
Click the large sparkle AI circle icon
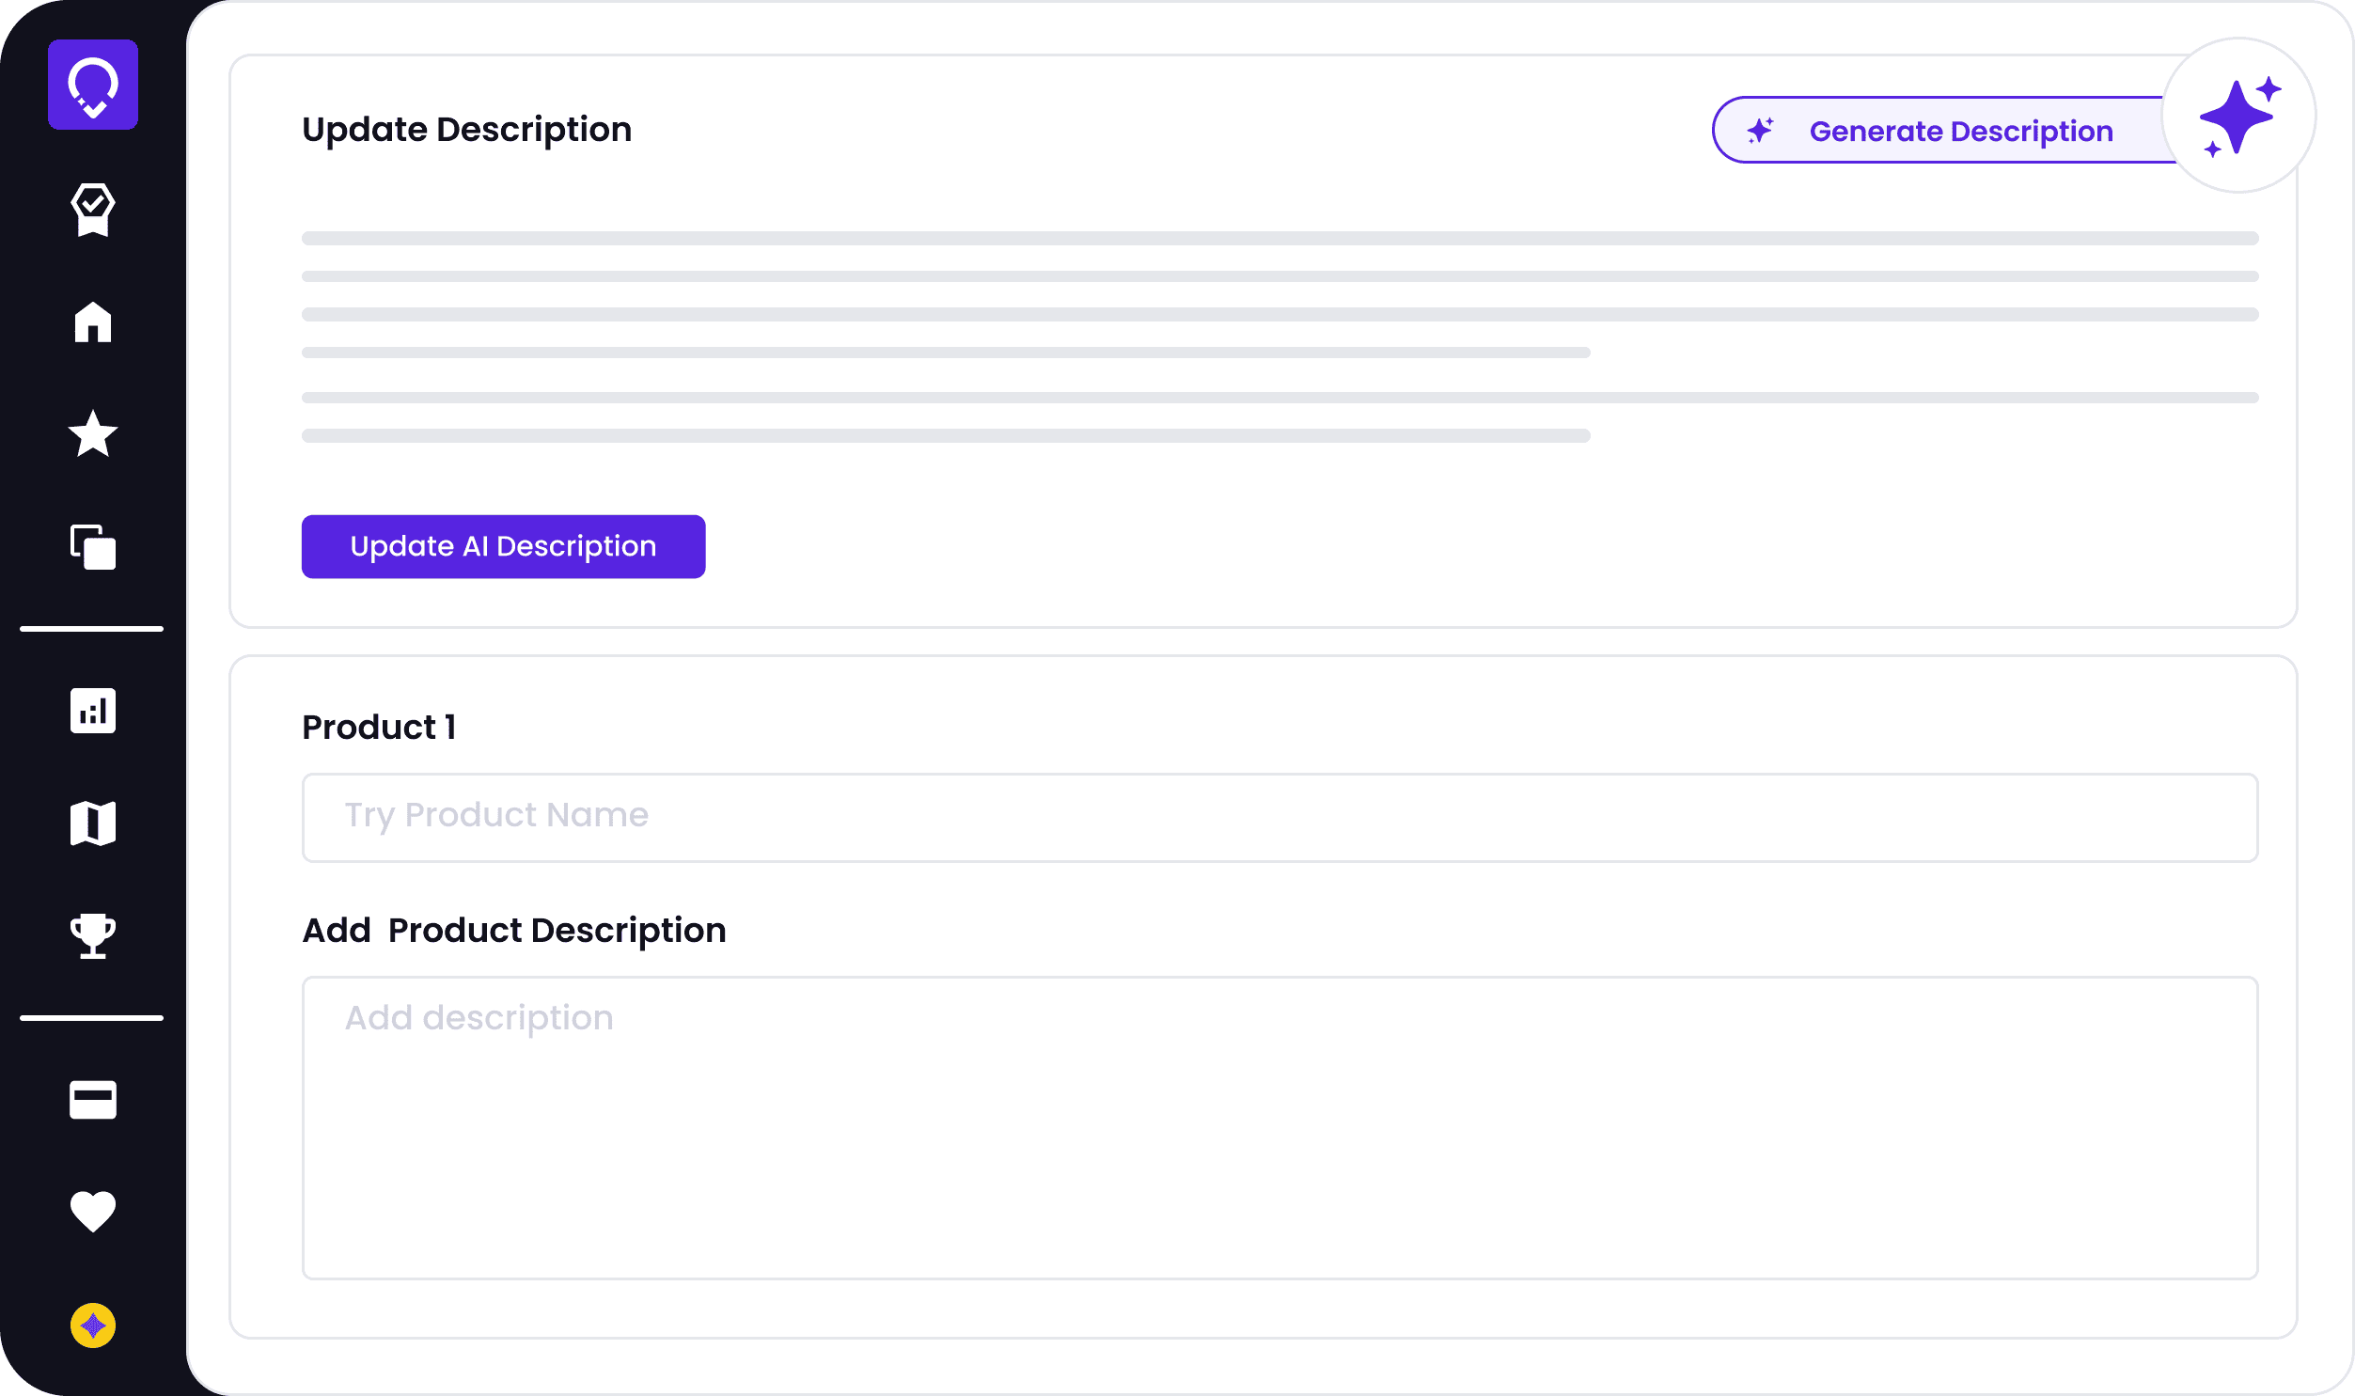click(x=2238, y=117)
